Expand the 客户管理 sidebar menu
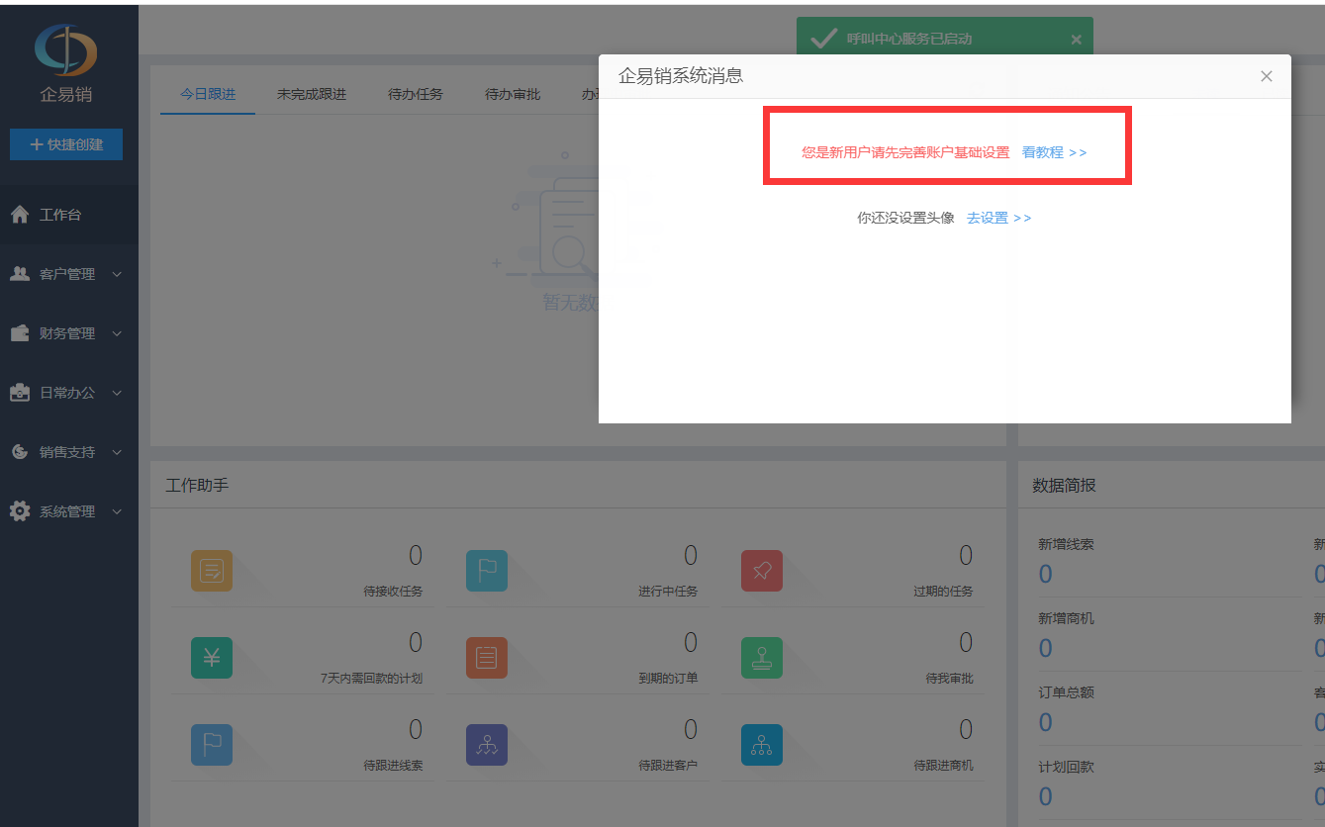 (67, 274)
